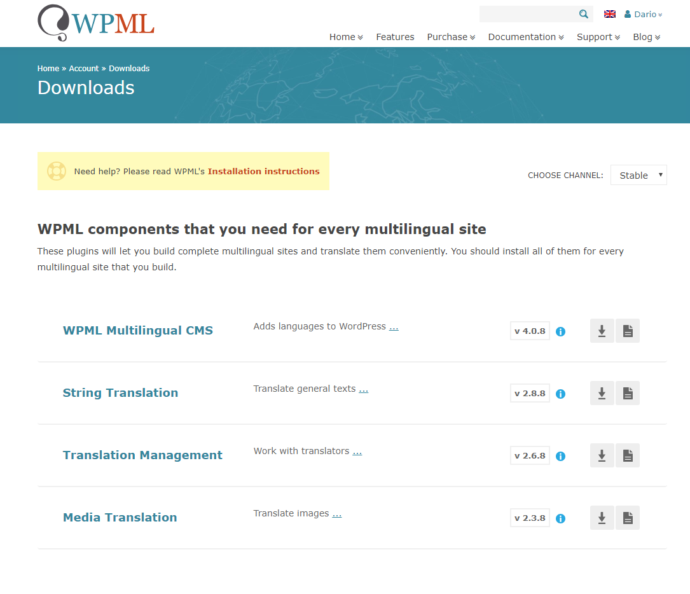Show version info for Translation Management
This screenshot has height=594, width=690.
pos(560,456)
